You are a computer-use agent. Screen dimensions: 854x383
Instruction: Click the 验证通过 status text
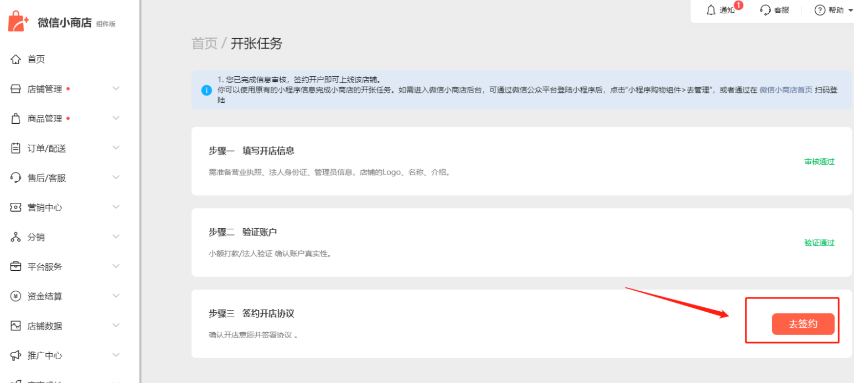coord(819,243)
